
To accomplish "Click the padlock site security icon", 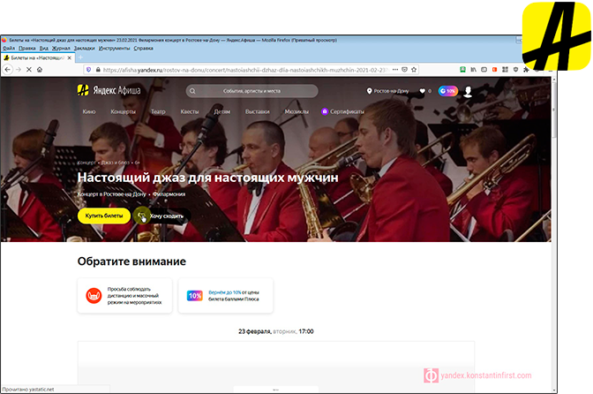I will (98, 70).
